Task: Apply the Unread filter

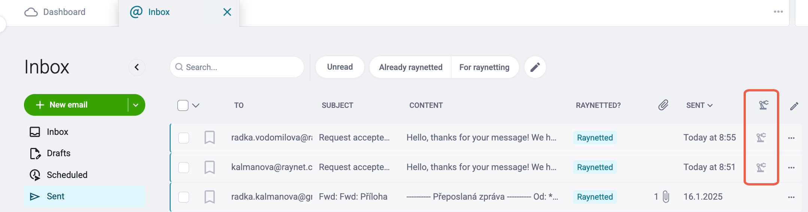Action: 340,67
